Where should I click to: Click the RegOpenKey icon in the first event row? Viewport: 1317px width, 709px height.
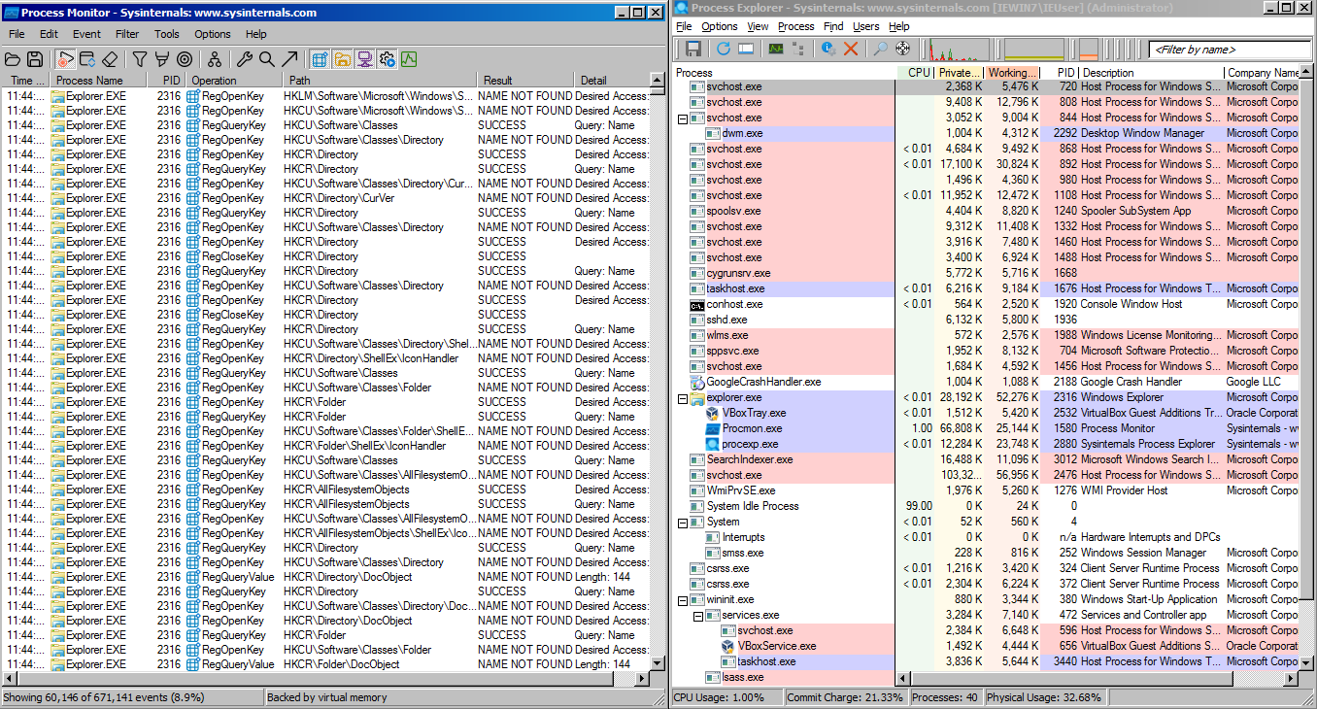point(193,96)
